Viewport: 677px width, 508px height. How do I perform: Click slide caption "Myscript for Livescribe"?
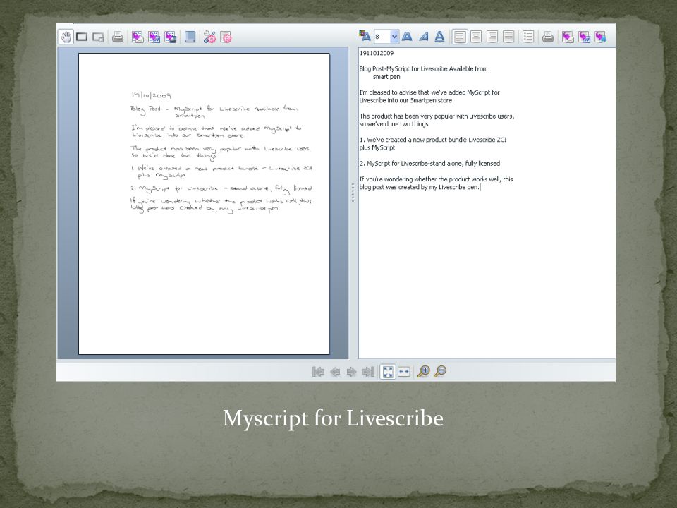333,418
